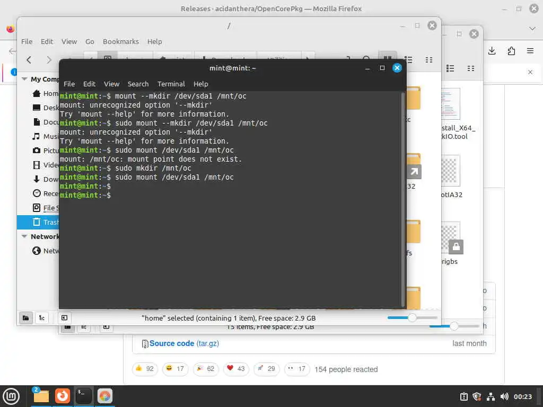This screenshot has height=407, width=543.
Task: Click the laugh reaction with 17
Action: (x=175, y=369)
